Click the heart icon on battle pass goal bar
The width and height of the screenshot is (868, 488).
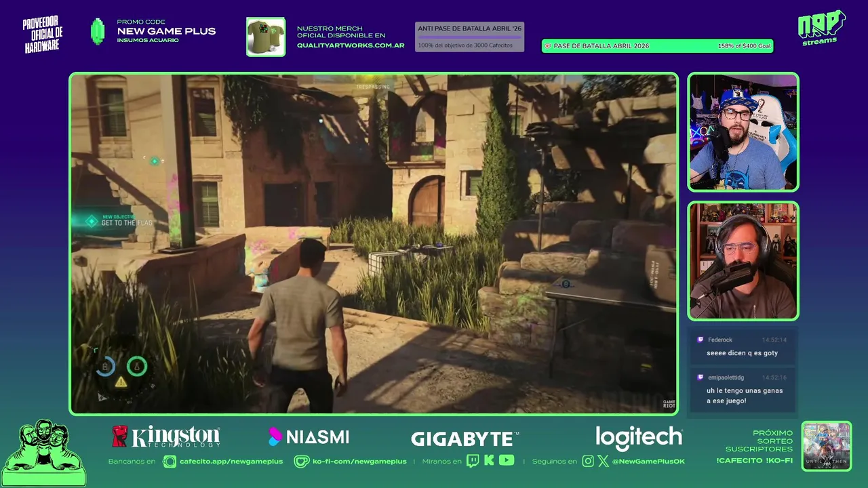[547, 46]
